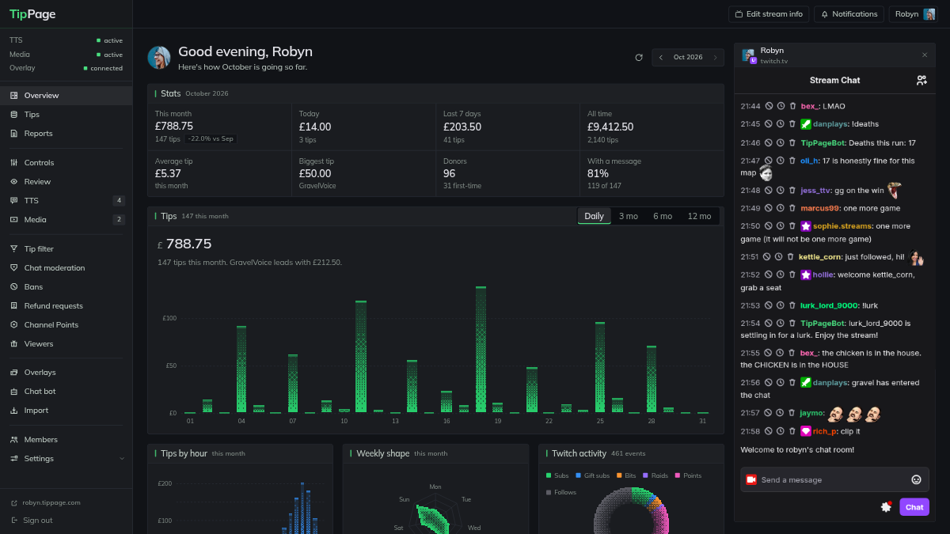Click the Channel Points icon
This screenshot has width=950, height=534.
tap(14, 325)
